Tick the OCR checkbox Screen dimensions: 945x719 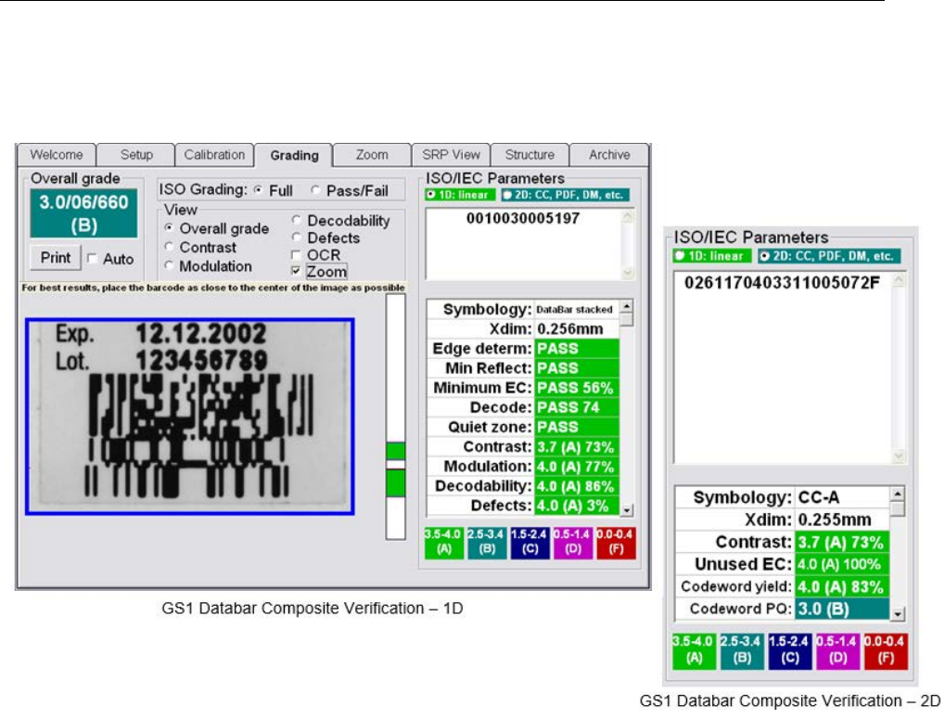click(x=296, y=254)
